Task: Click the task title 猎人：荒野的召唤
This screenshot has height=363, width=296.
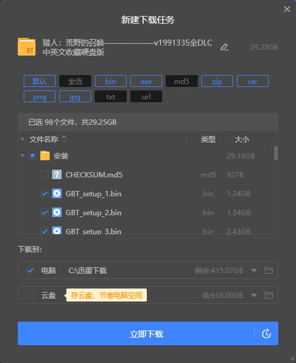Action: coord(127,47)
